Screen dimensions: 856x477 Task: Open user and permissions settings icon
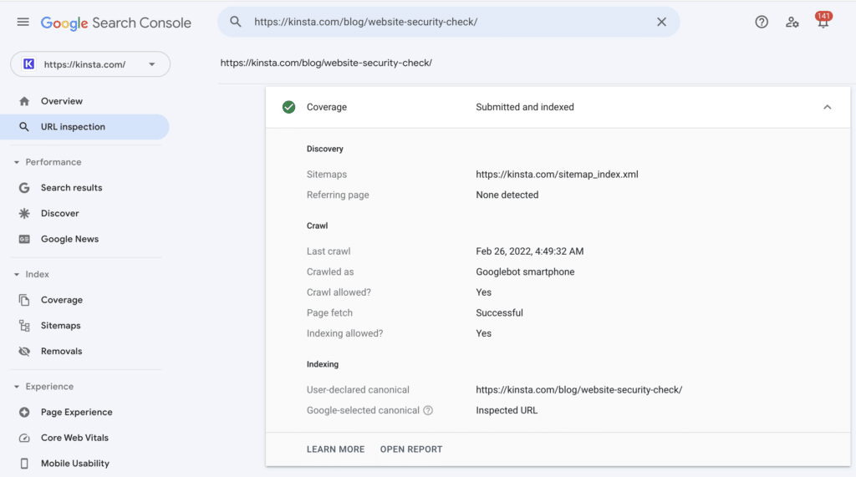point(792,22)
